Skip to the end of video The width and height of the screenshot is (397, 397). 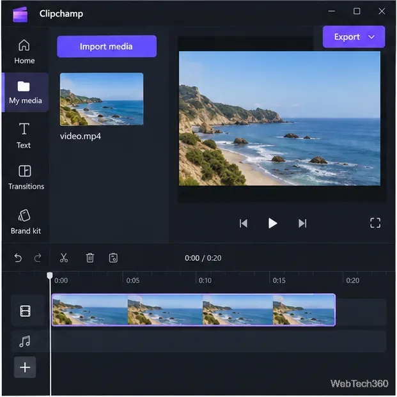tap(302, 223)
